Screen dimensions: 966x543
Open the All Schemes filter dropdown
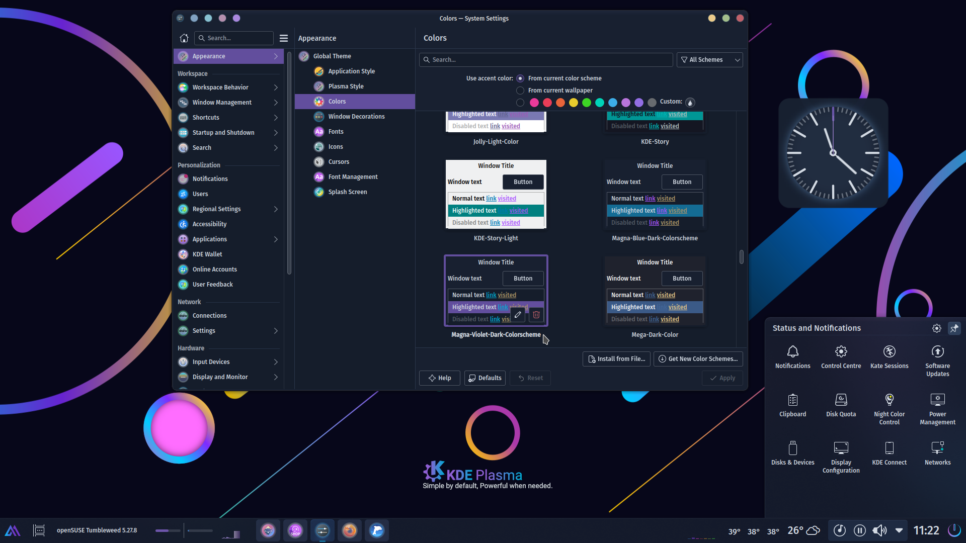[709, 60]
